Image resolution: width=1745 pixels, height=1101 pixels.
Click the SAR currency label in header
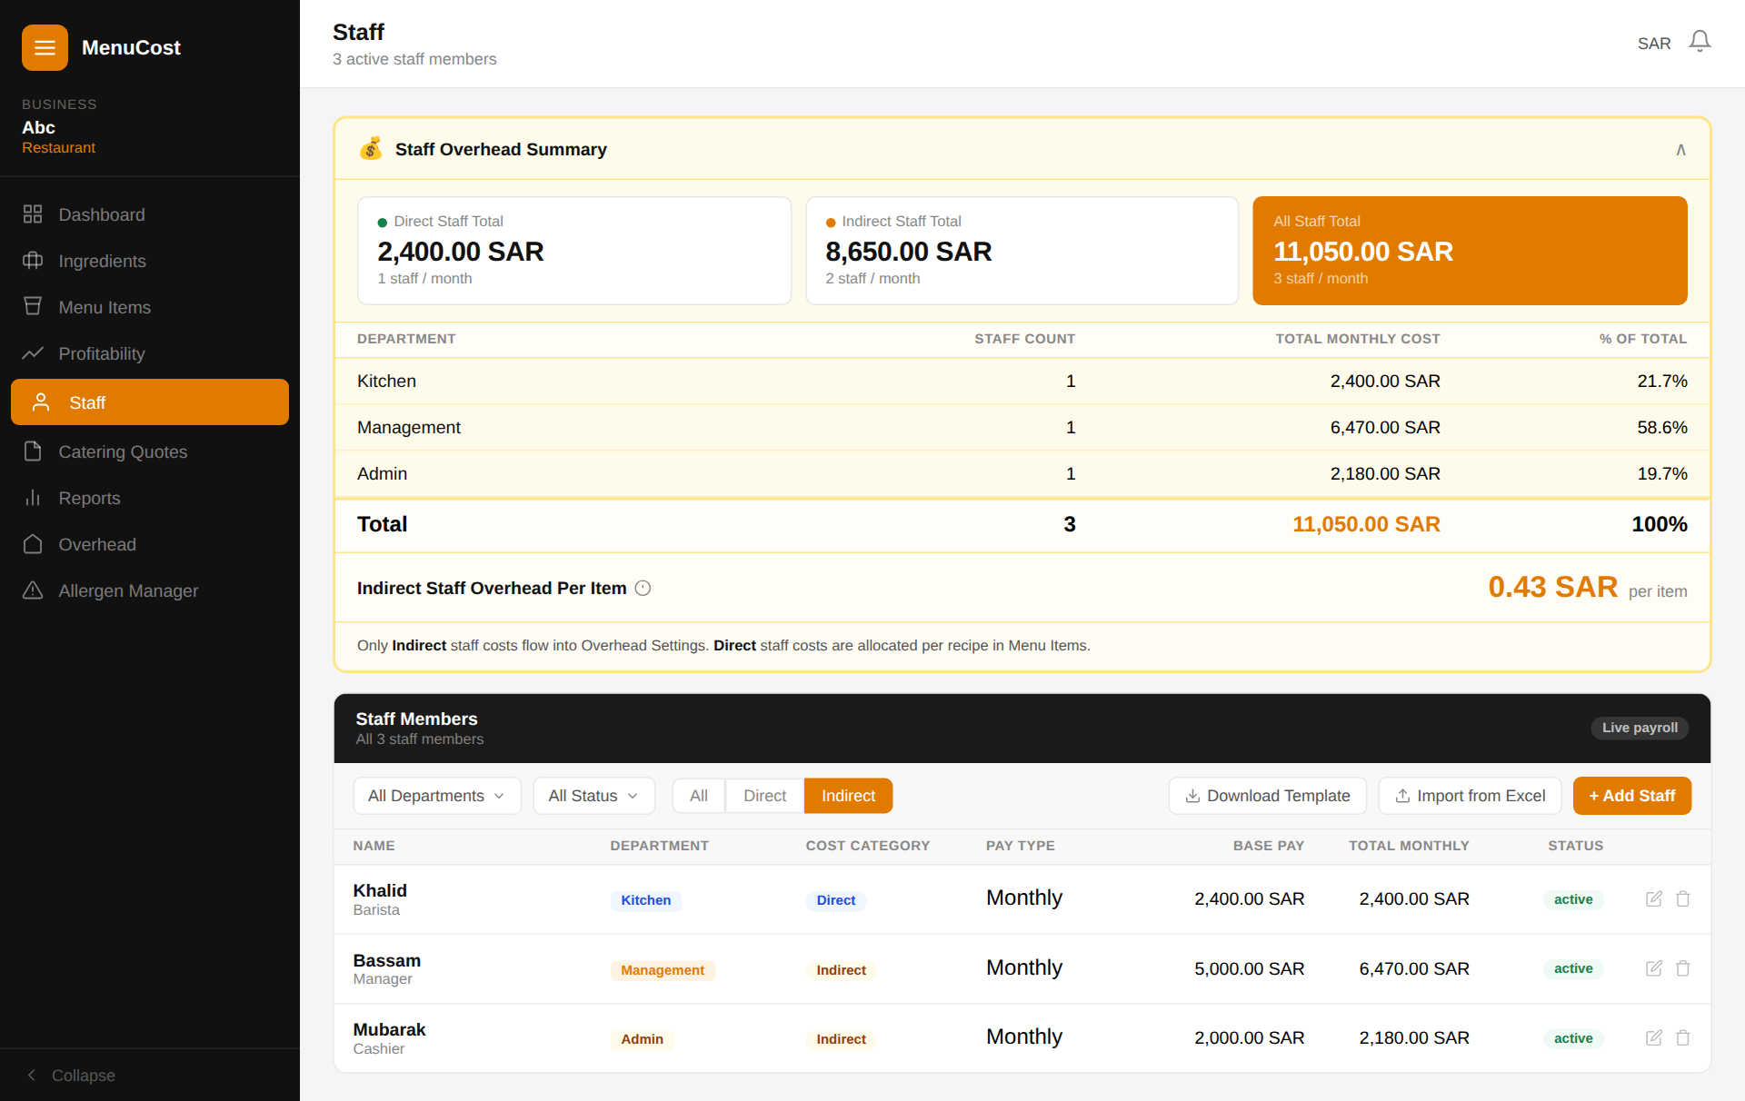click(x=1654, y=44)
